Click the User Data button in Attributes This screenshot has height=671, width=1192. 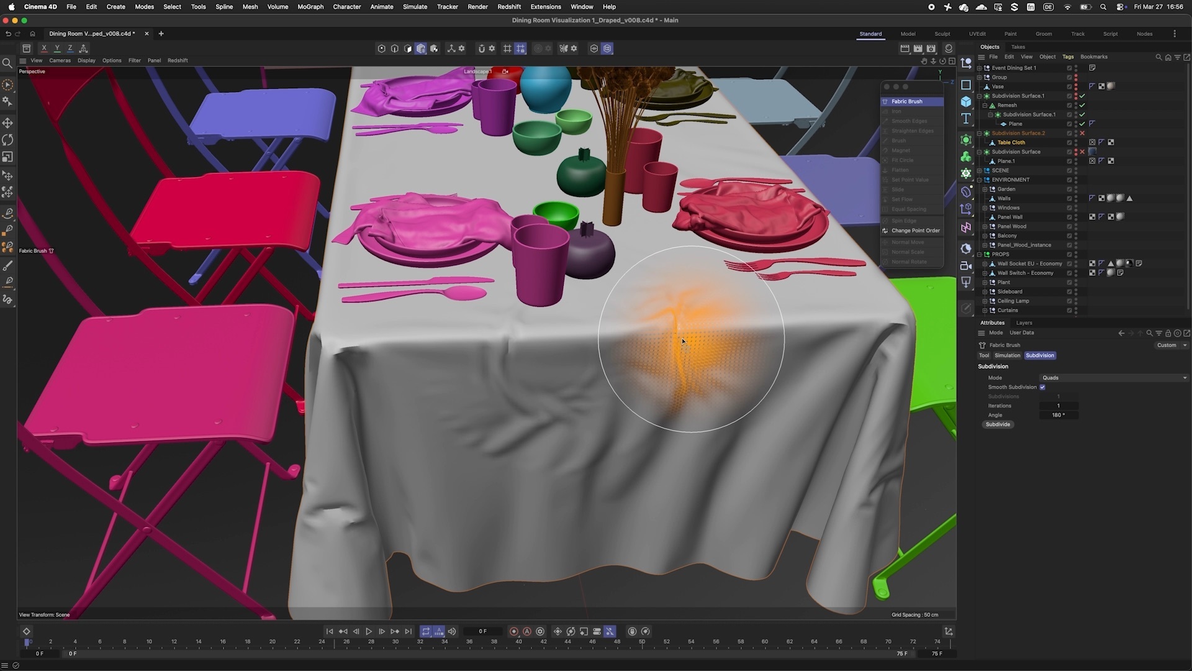(x=1021, y=332)
